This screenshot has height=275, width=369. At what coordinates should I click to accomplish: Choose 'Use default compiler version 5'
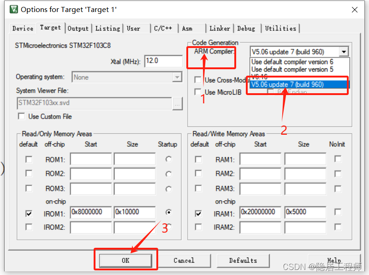pos(292,70)
